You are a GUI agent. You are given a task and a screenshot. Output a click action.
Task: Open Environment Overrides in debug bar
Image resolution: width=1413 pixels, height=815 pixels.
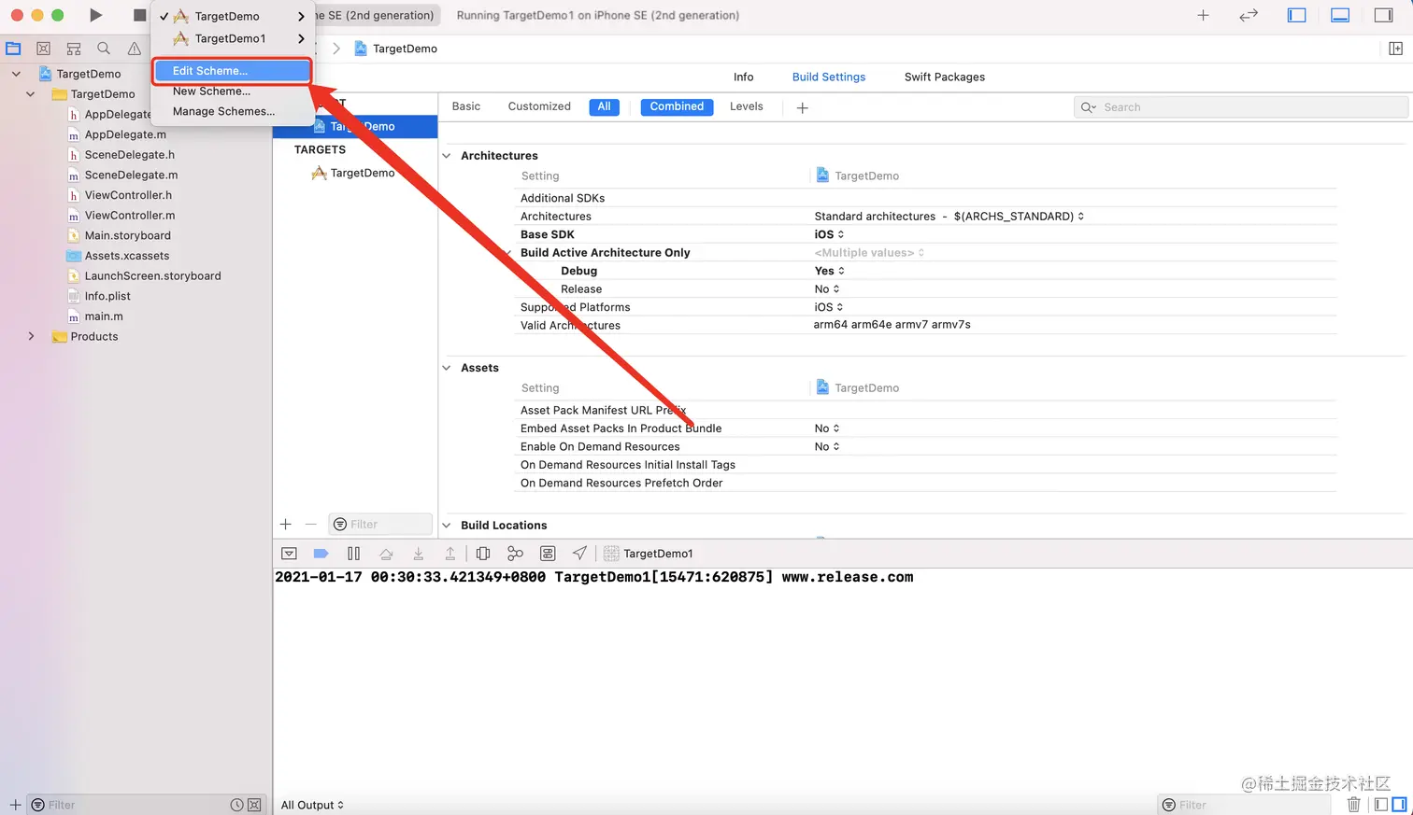pos(548,554)
